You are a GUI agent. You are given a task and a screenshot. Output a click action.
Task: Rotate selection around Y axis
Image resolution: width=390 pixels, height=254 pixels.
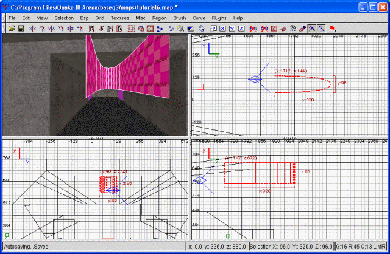pyautogui.click(x=61, y=29)
